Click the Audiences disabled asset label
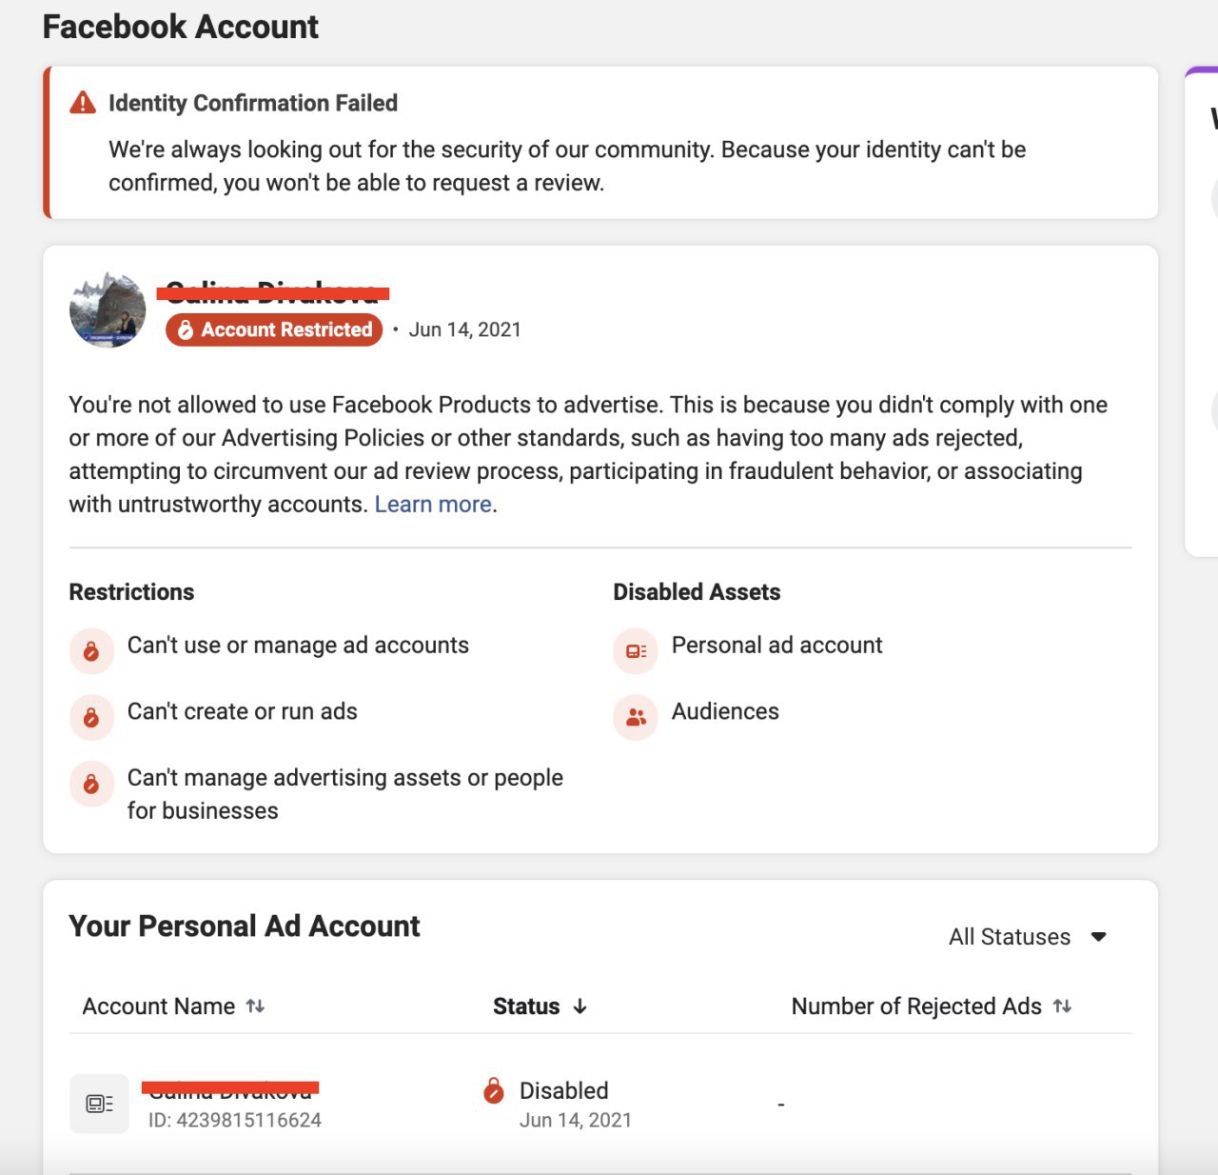The height and width of the screenshot is (1175, 1218). point(725,711)
